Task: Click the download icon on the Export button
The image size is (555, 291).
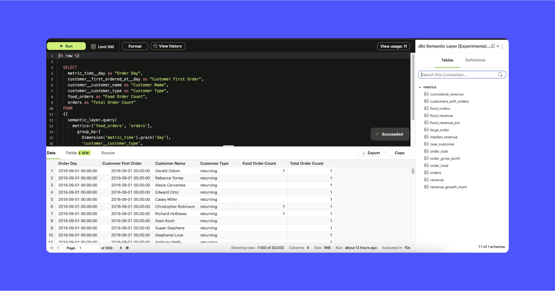Action: point(365,153)
